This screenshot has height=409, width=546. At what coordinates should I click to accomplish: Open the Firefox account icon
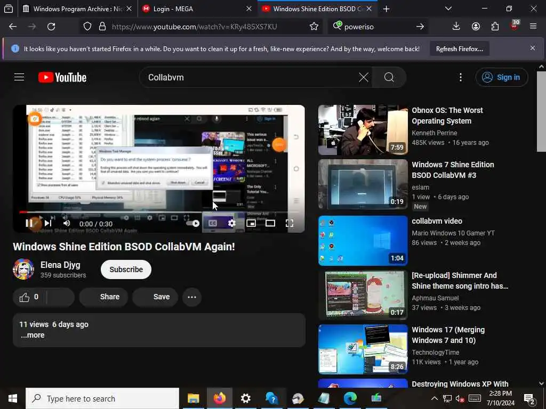point(476,27)
